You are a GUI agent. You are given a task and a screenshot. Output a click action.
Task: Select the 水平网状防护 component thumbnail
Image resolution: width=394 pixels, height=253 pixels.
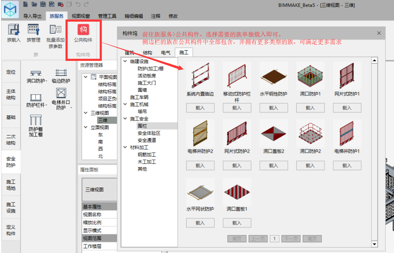click(200, 192)
